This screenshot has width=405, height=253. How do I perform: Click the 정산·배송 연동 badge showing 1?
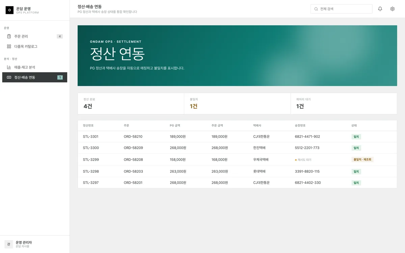tap(60, 77)
